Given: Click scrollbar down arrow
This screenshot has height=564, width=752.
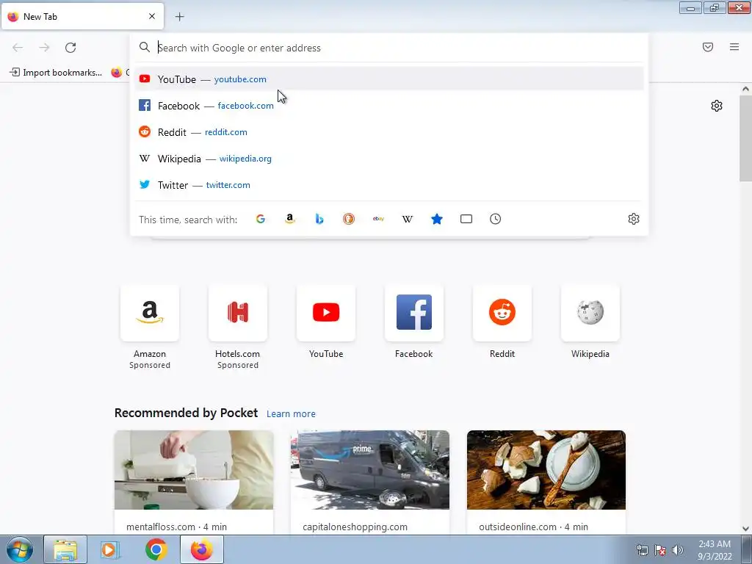Looking at the screenshot, I should [746, 529].
